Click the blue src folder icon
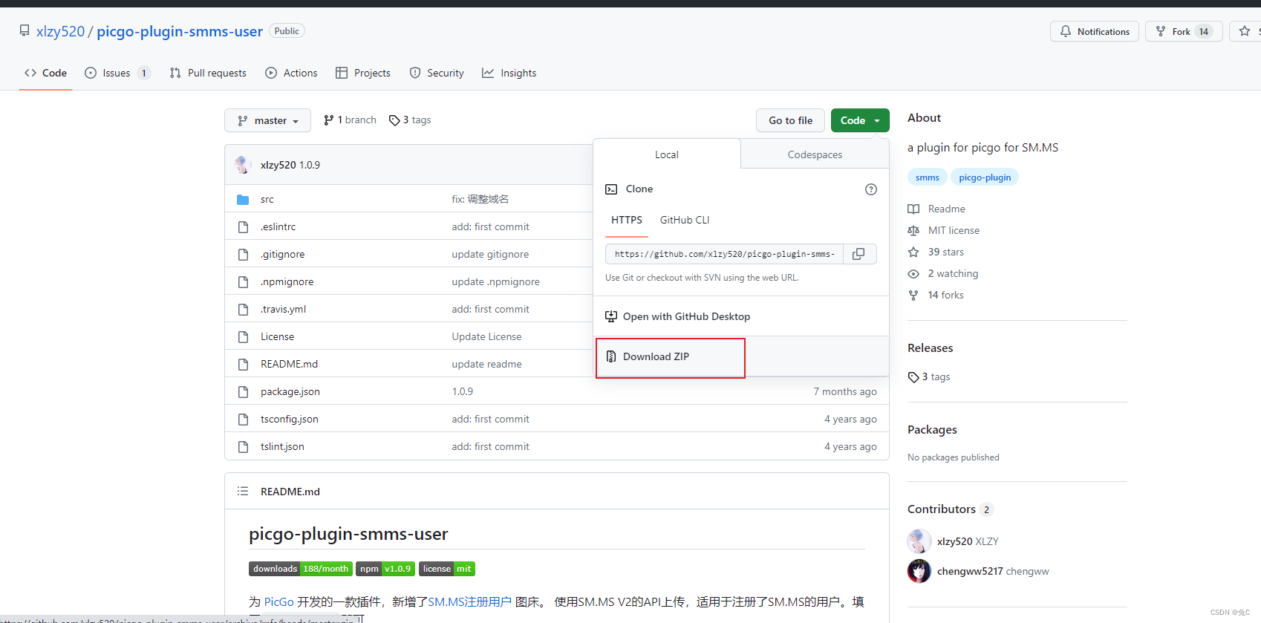 [x=243, y=199]
